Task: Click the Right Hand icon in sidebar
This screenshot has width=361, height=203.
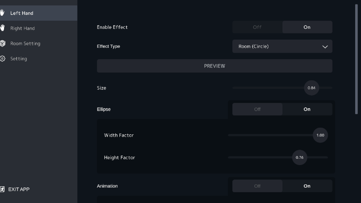Action: pos(2,28)
